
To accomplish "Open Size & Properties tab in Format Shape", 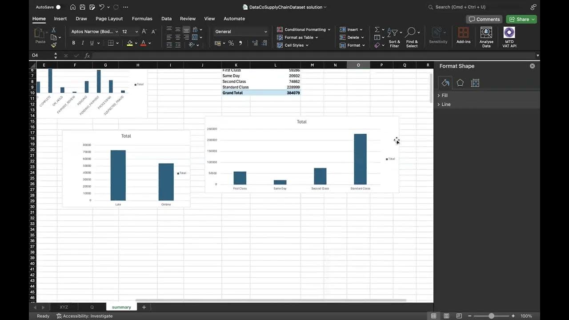I will (x=475, y=83).
